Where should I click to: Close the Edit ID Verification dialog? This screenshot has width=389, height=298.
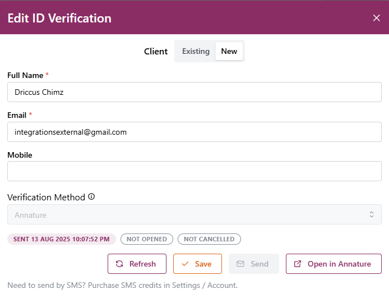[x=376, y=18]
